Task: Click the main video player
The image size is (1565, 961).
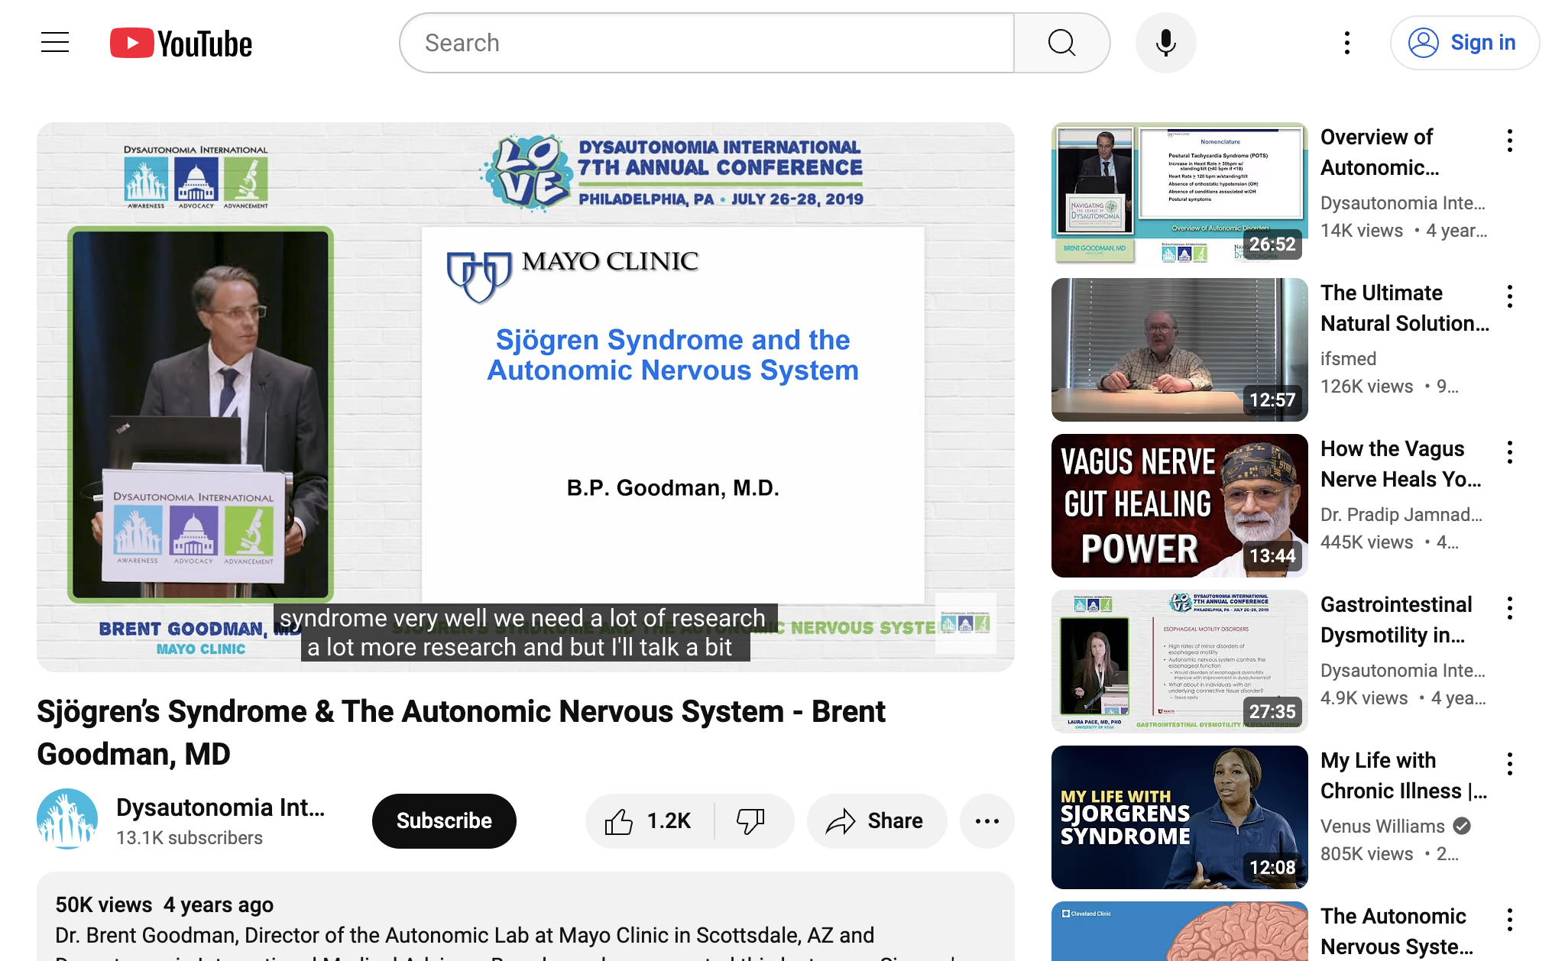Action: (x=526, y=396)
